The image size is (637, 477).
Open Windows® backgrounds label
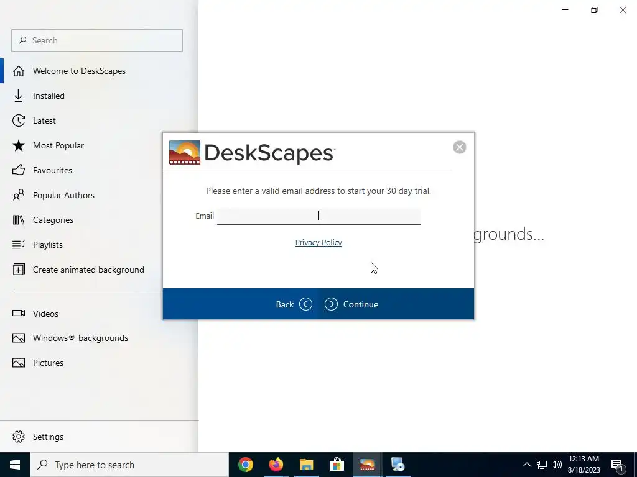80,338
